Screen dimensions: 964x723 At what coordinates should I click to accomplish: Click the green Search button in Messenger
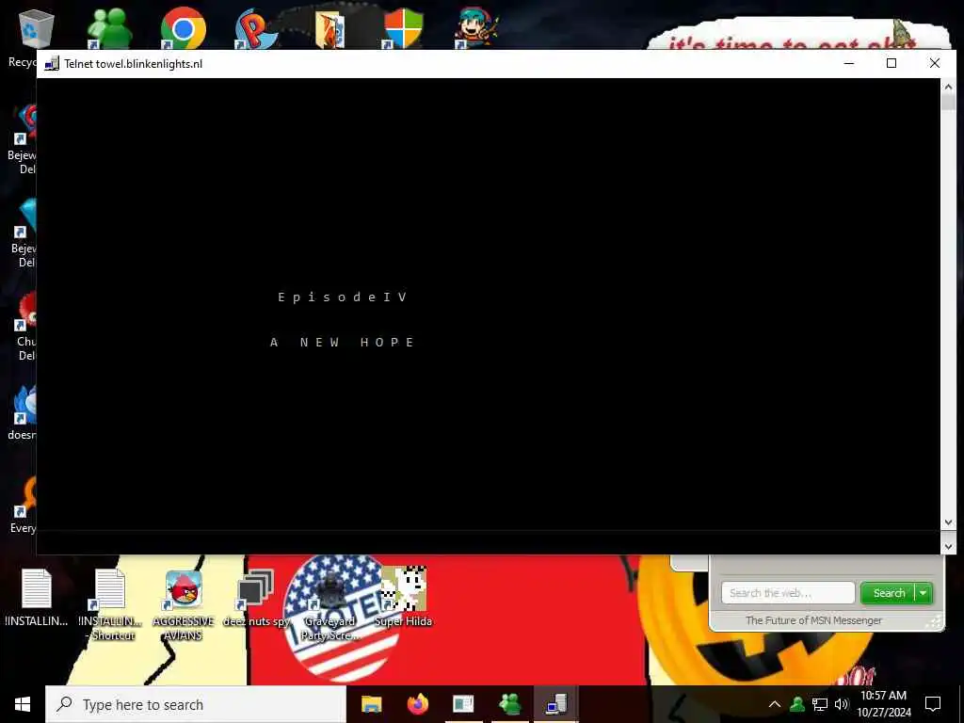889,593
